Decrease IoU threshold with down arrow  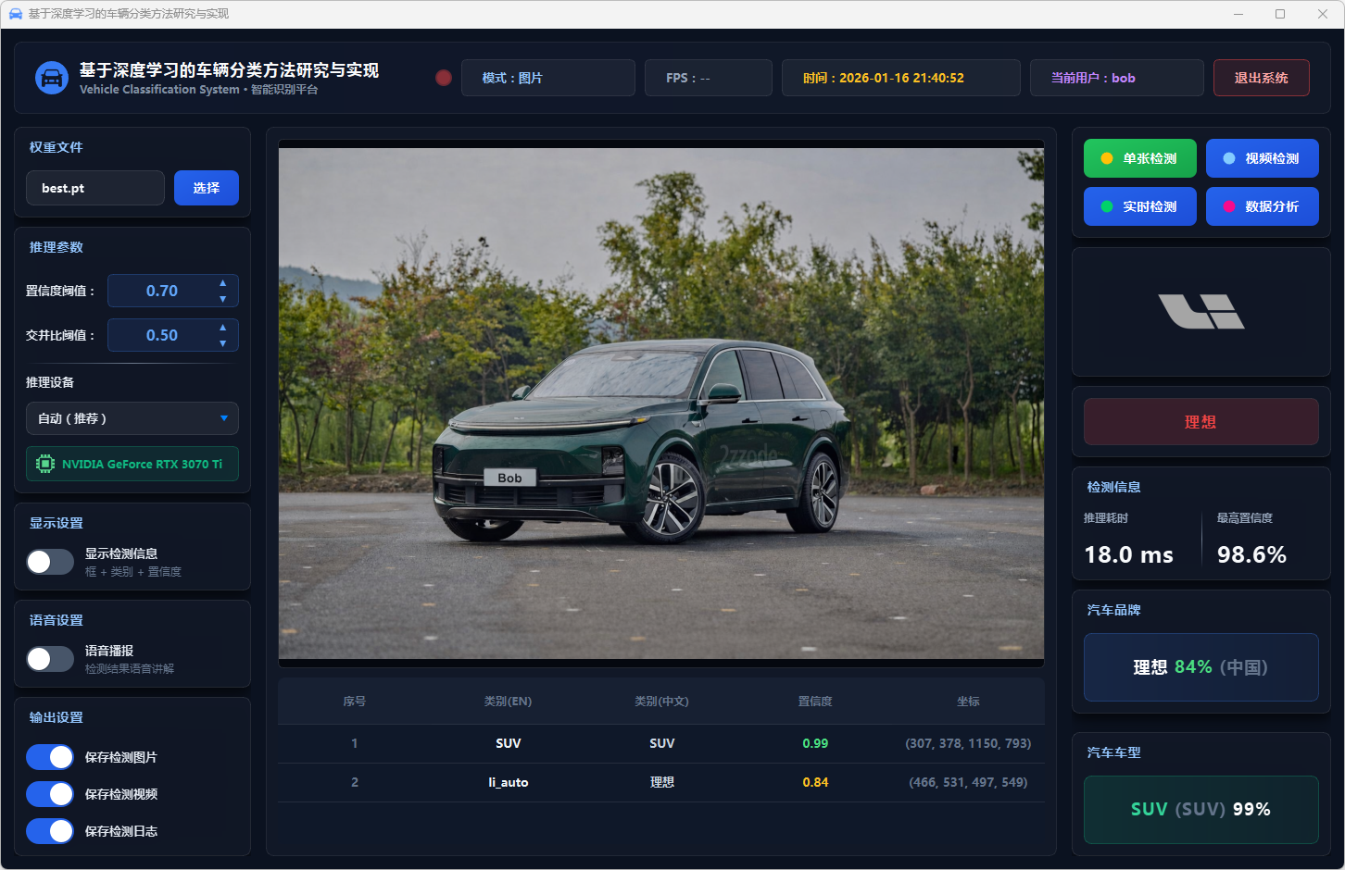(x=222, y=343)
